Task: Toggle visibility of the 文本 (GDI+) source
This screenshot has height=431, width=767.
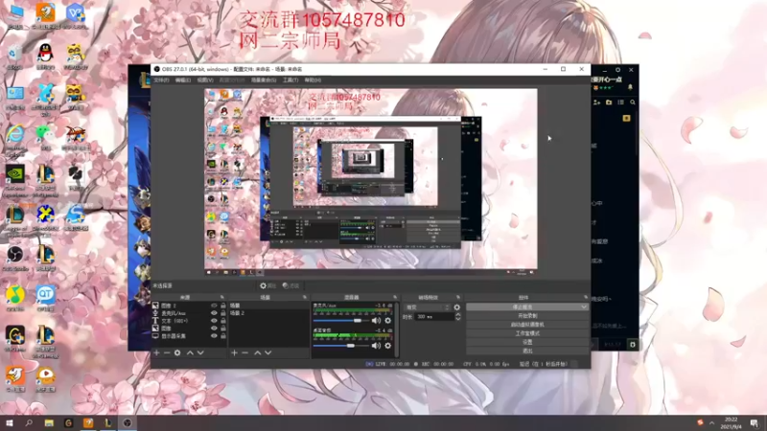Action: pos(214,321)
